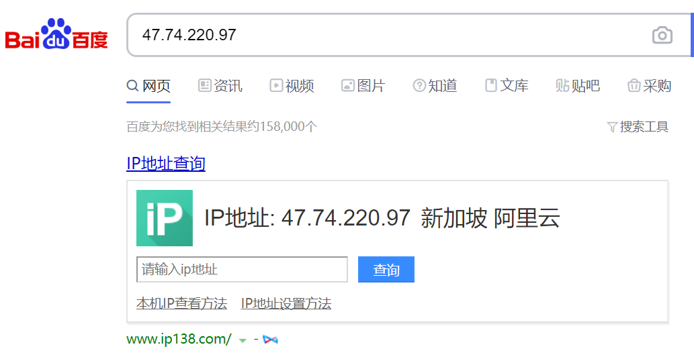Screen dimensions: 694x355
Task: Open IP地址设置方法 link
Action: [286, 304]
